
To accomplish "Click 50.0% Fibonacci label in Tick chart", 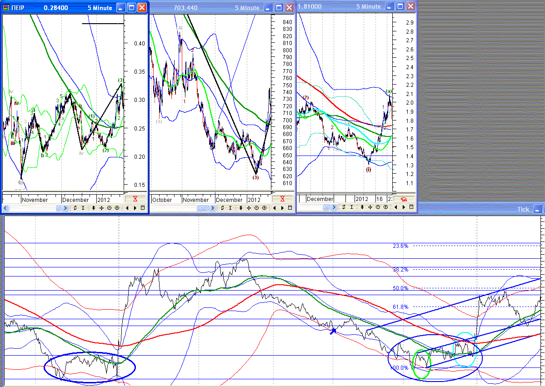I will 400,288.
